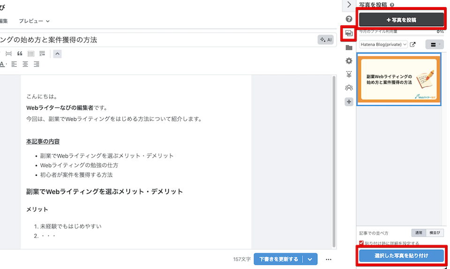This screenshot has width=450, height=269.
Task: Select the uploaded article banner thumbnail
Action: coord(399,79)
